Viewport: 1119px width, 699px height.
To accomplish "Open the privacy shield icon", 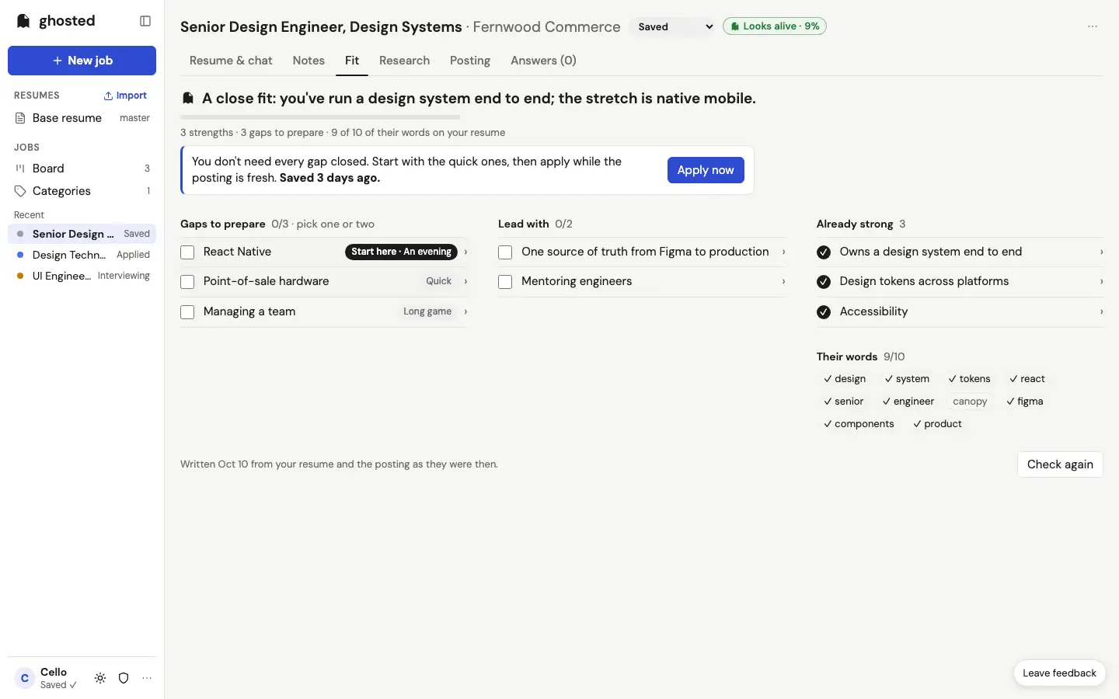I will (124, 678).
